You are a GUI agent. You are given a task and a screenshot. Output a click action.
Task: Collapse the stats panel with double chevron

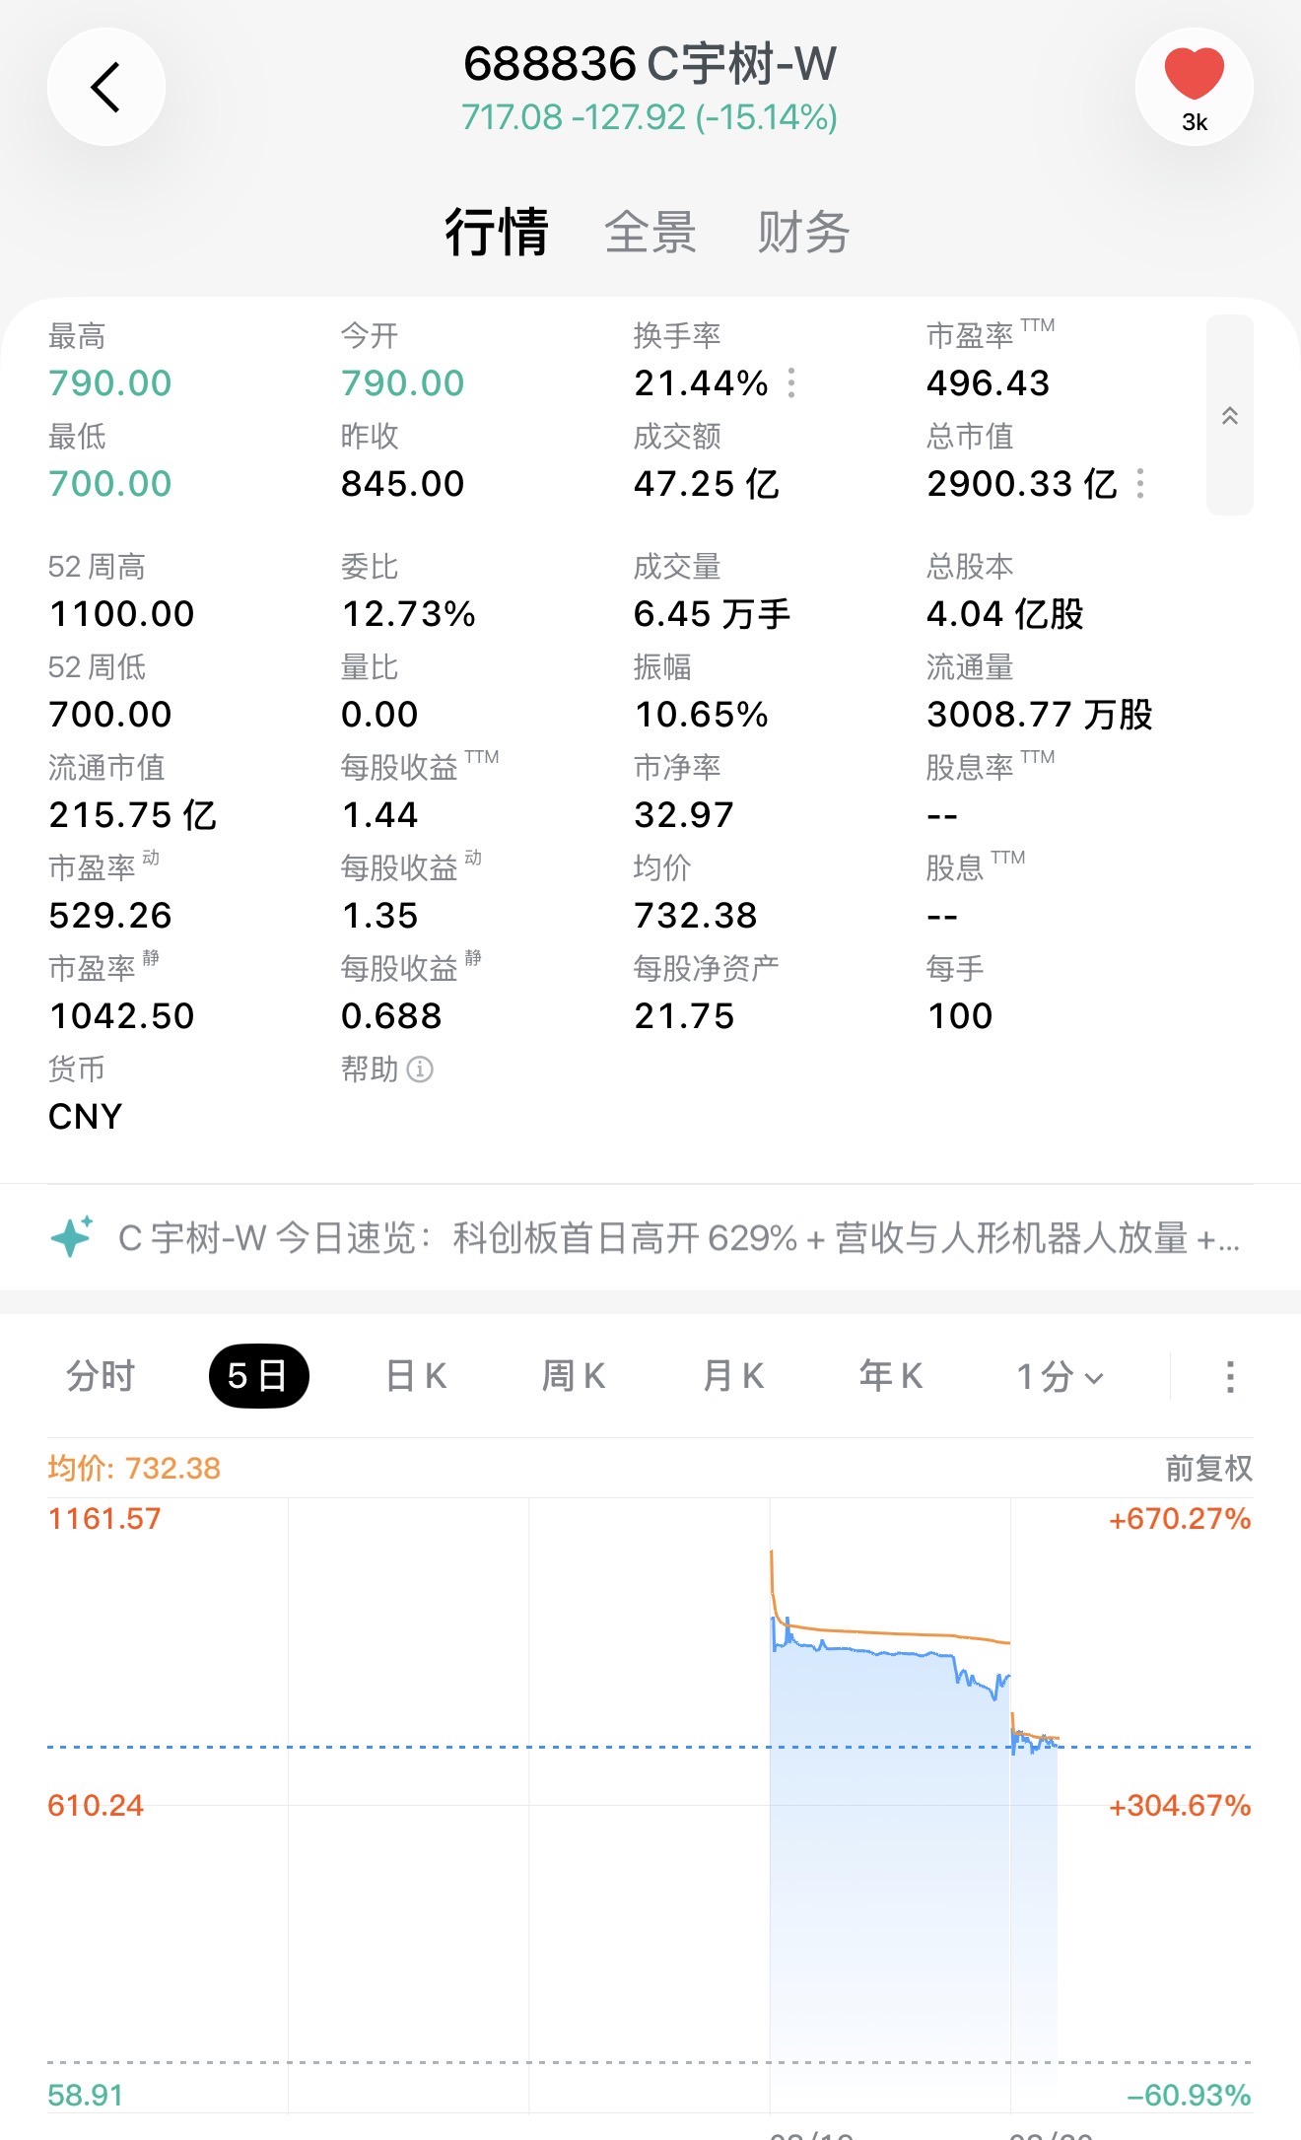pos(1229,415)
